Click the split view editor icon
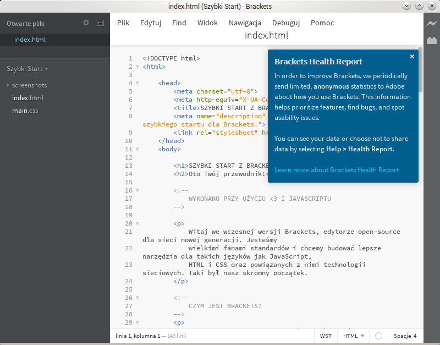 pyautogui.click(x=100, y=23)
